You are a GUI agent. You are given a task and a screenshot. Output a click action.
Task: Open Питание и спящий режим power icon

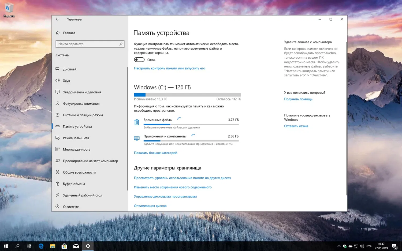[x=57, y=115]
